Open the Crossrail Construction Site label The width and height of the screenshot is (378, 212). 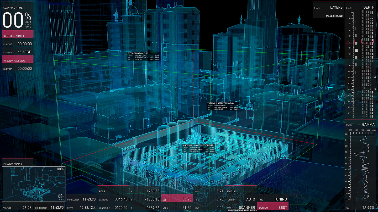[199, 148]
